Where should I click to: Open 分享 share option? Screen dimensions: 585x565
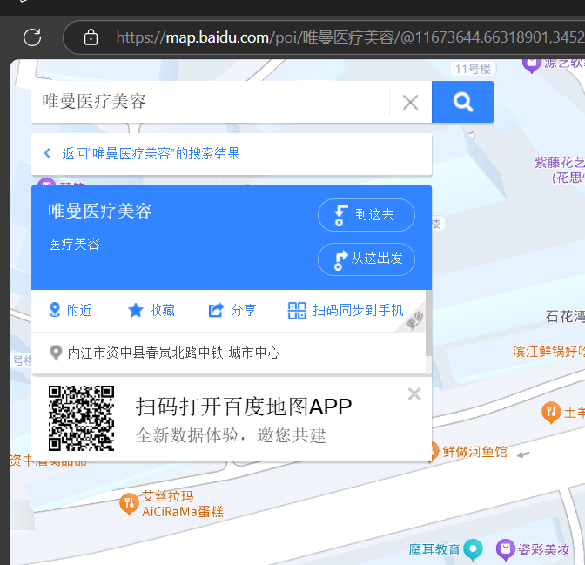pyautogui.click(x=232, y=310)
